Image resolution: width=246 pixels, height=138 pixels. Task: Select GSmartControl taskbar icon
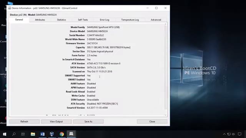(71, 134)
